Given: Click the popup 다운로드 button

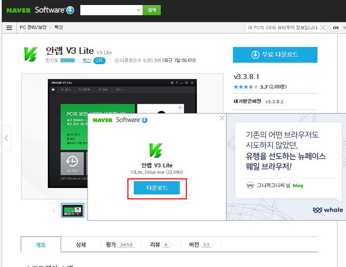Looking at the screenshot, I should click(157, 188).
